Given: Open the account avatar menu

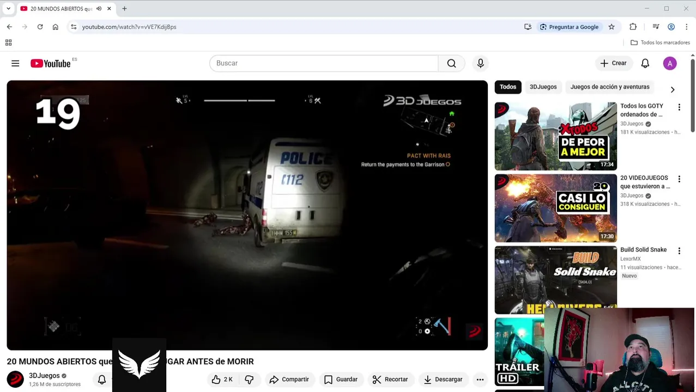Looking at the screenshot, I should pyautogui.click(x=670, y=63).
